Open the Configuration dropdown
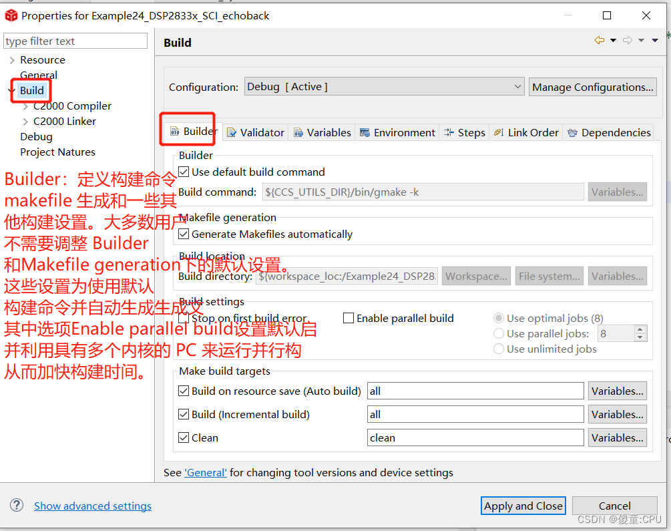 517,86
